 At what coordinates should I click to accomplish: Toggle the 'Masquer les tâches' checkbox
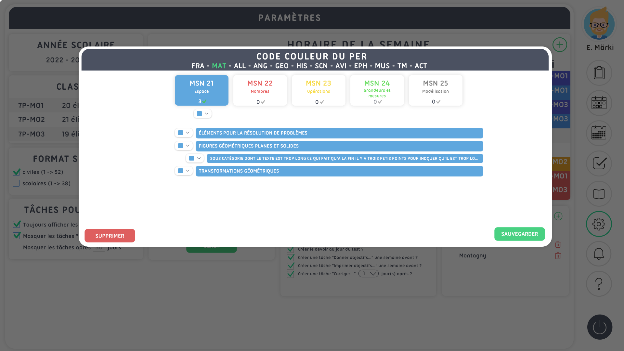click(17, 236)
